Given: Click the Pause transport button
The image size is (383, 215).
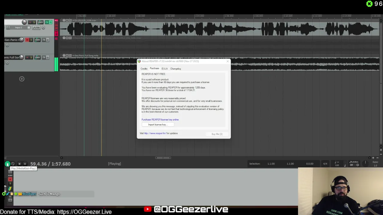Looking at the screenshot, I should pos(25,164).
